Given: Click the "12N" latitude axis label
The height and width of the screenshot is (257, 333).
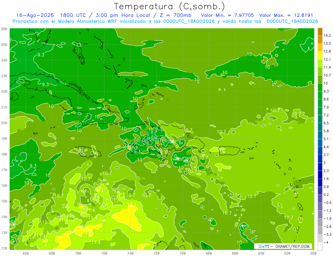Looking at the screenshot, I should tap(4, 248).
